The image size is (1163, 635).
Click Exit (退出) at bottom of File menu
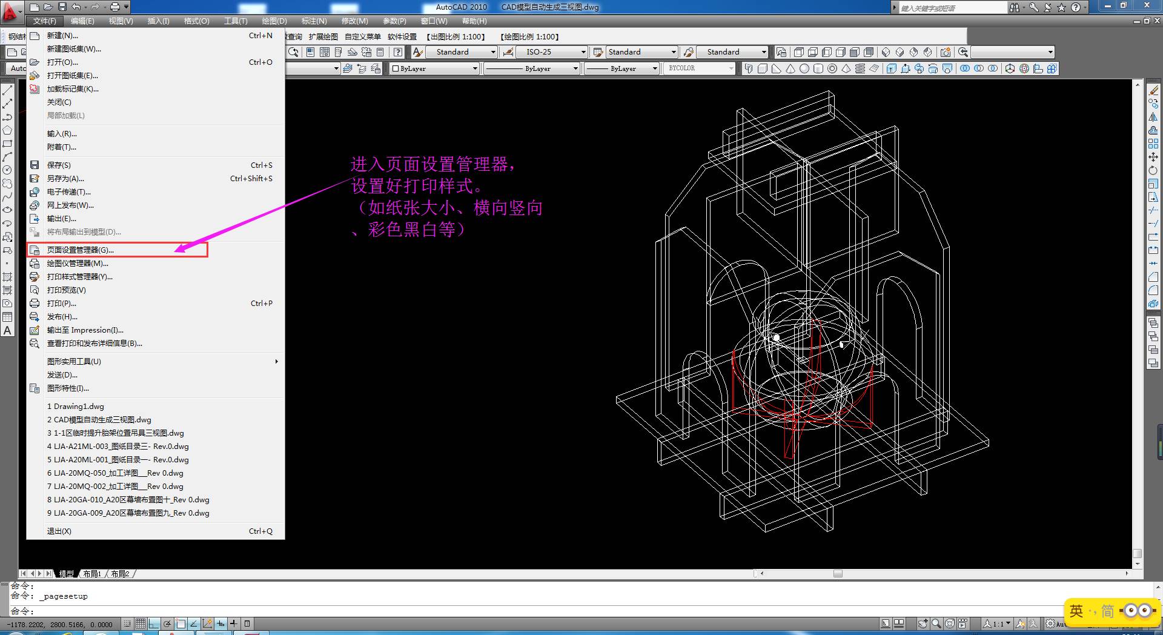[x=156, y=531]
